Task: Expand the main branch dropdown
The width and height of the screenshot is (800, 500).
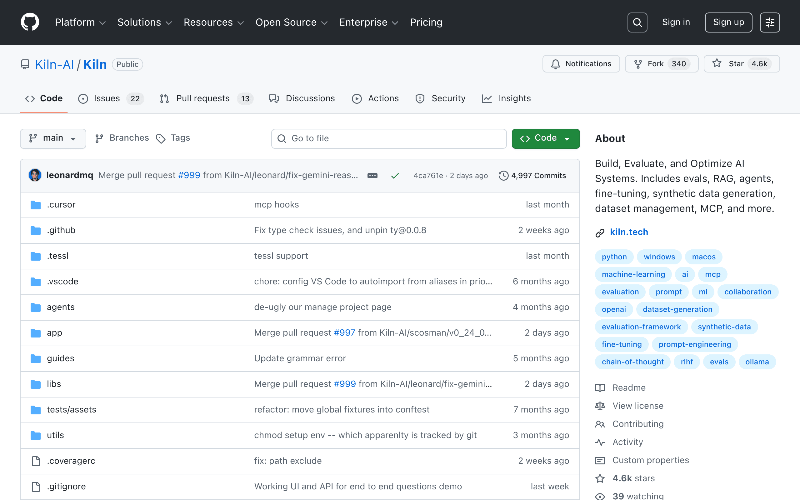Action: tap(53, 138)
